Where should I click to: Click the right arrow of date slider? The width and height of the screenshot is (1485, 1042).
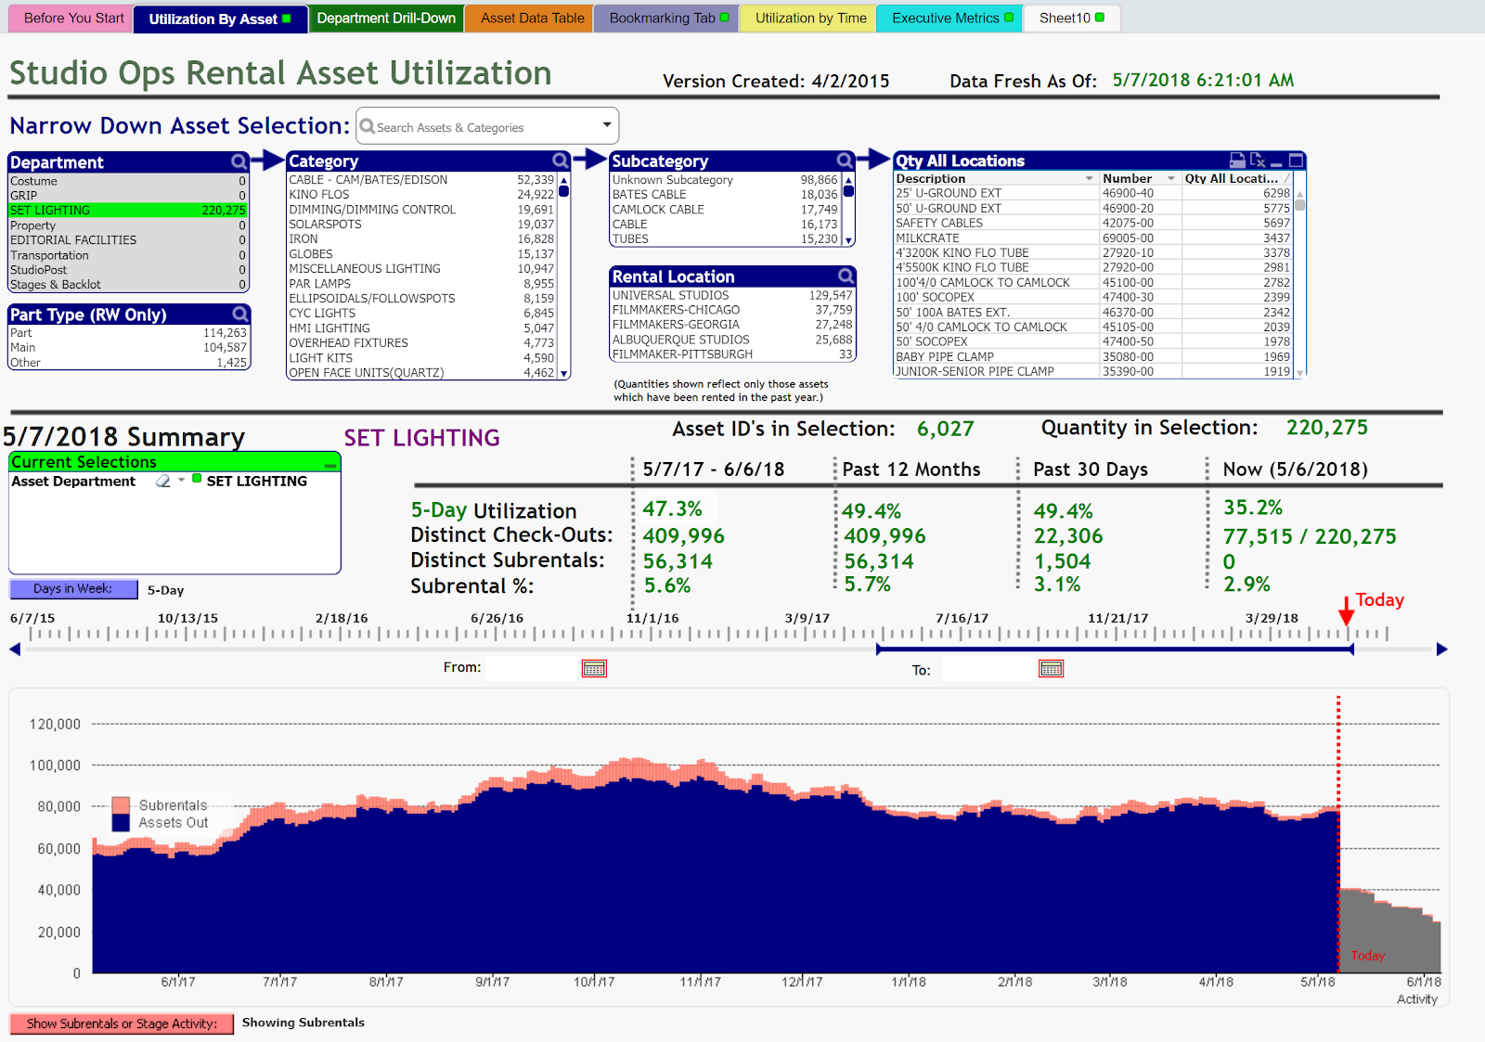(1441, 650)
